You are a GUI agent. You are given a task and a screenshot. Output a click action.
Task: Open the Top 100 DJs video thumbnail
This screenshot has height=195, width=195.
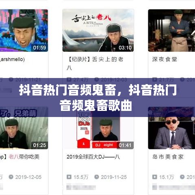(98, 128)
